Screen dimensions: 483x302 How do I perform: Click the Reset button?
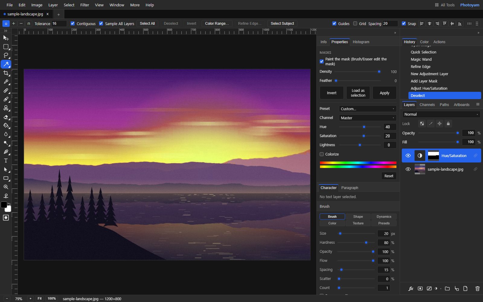pyautogui.click(x=389, y=176)
